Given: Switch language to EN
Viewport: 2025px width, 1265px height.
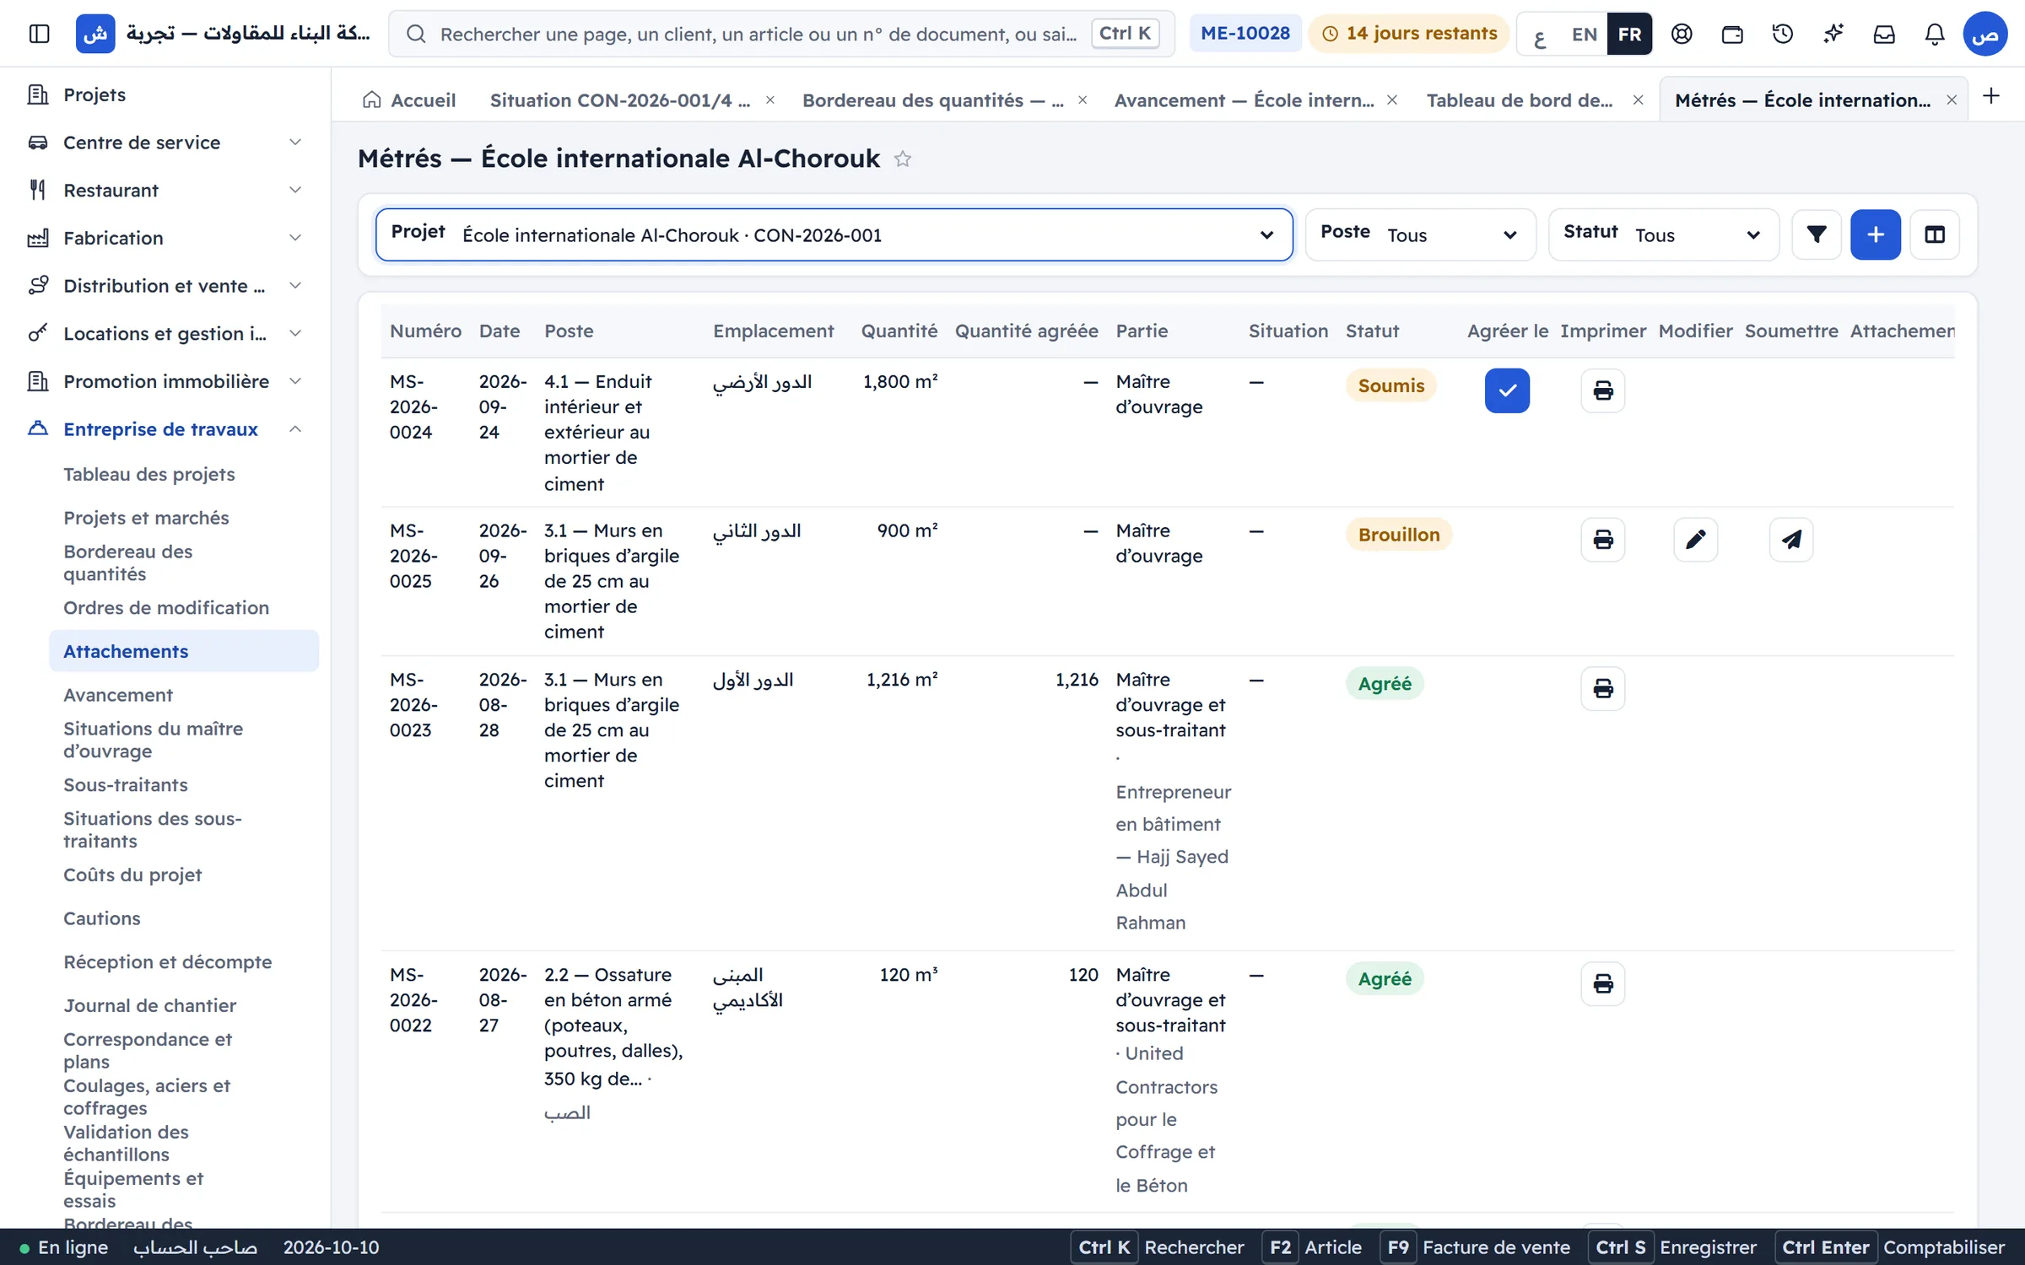Looking at the screenshot, I should [1584, 34].
